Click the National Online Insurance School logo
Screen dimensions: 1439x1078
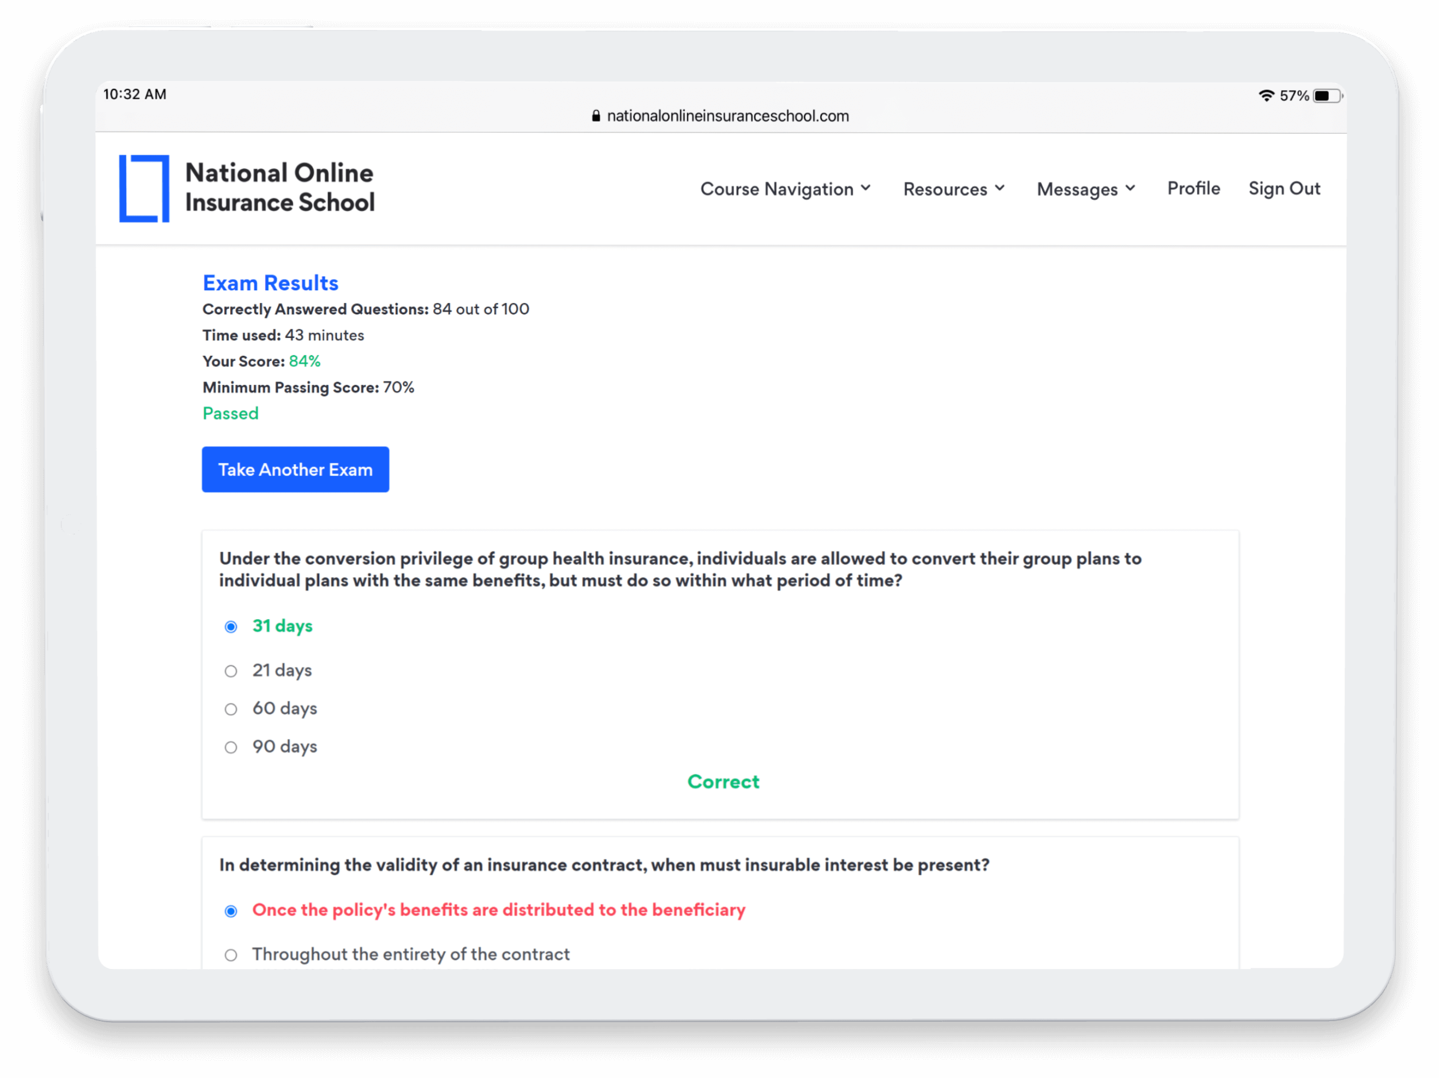pos(145,189)
